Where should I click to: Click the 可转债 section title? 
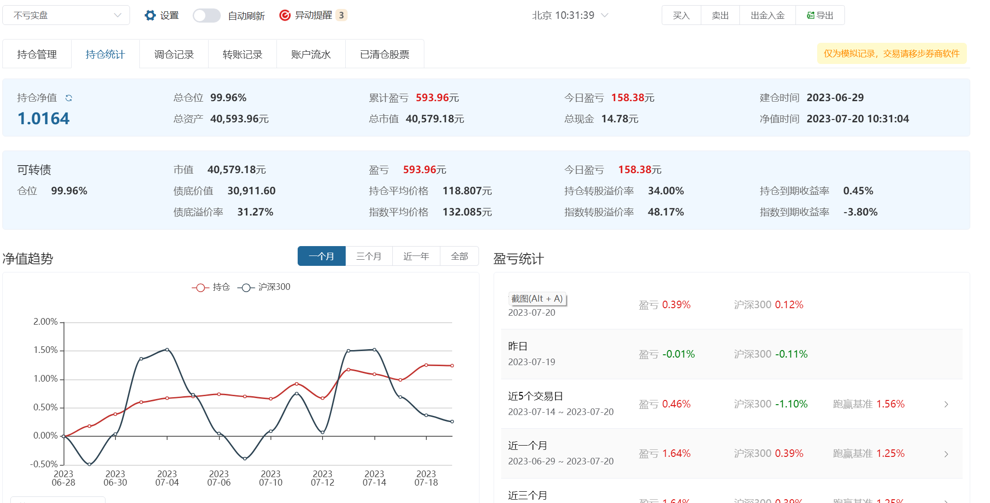pyautogui.click(x=34, y=170)
